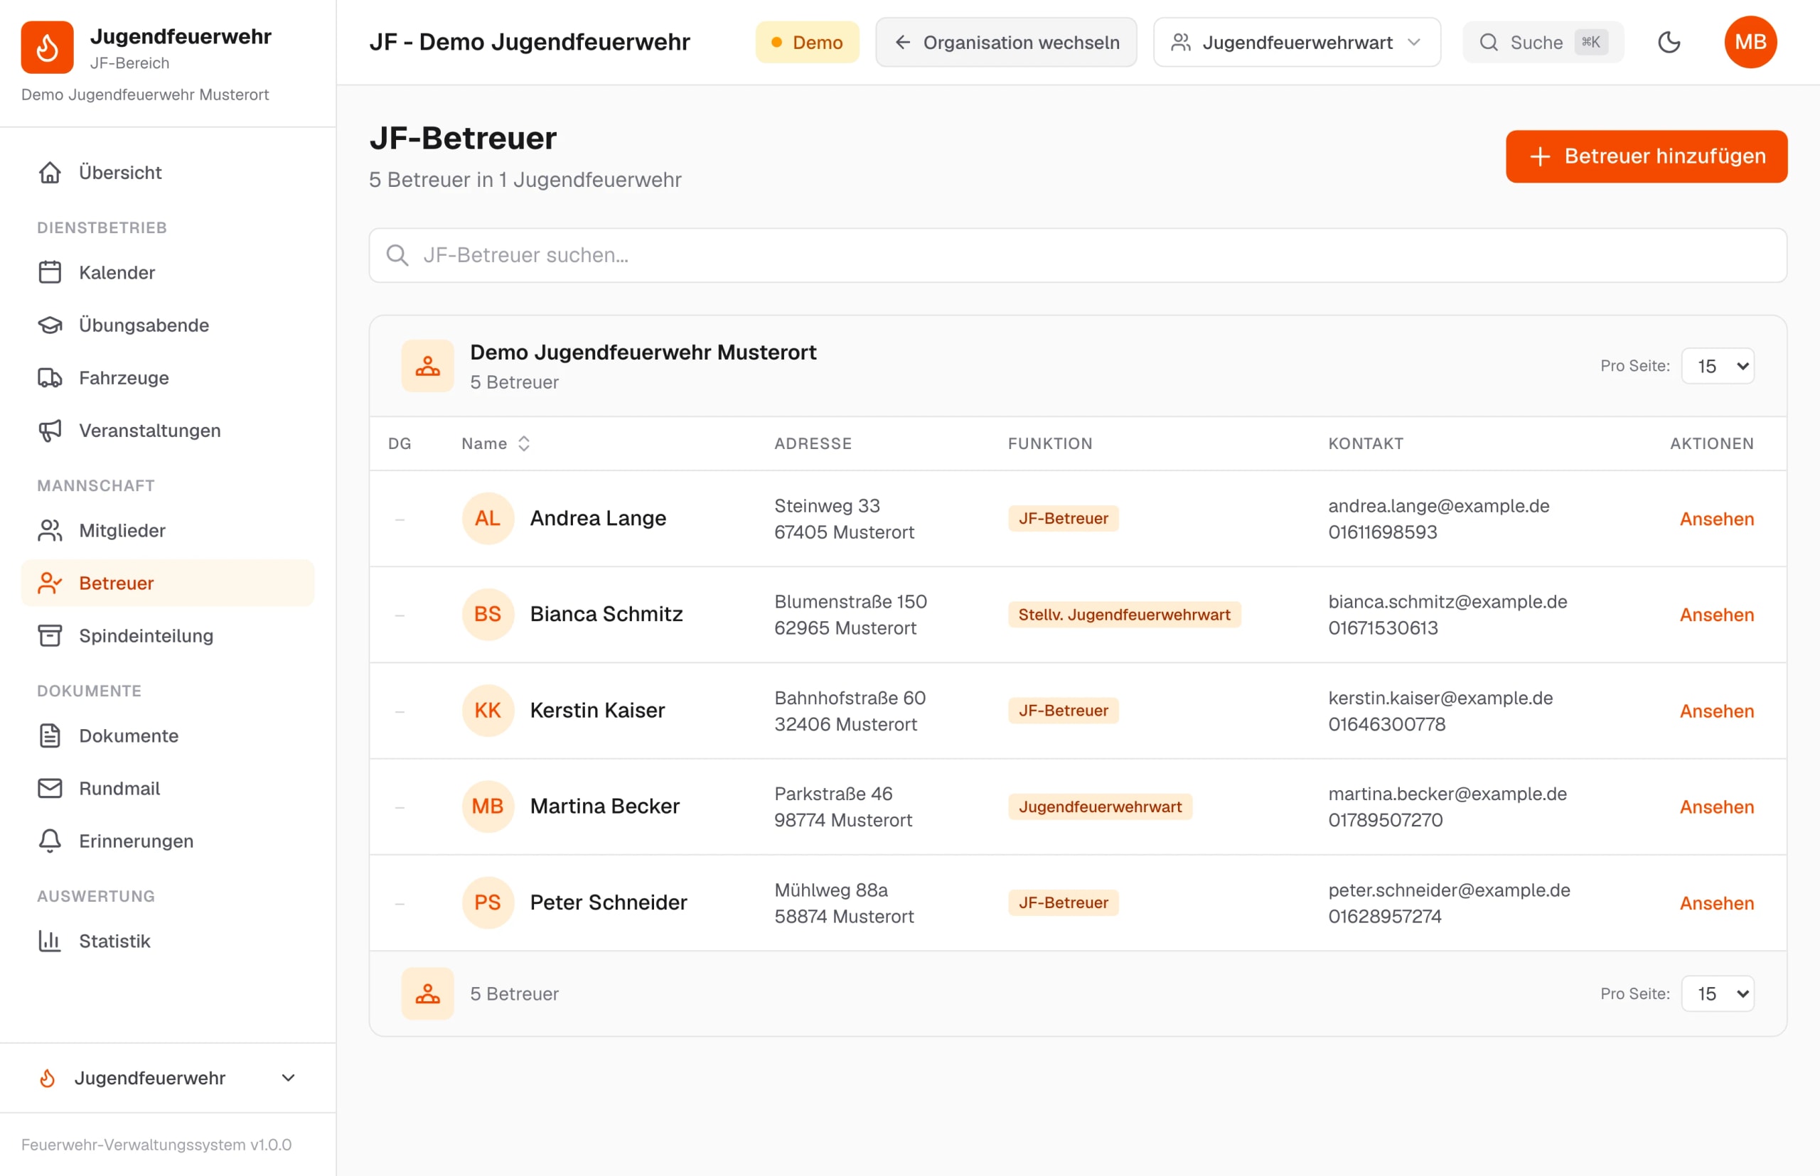Image resolution: width=1820 pixels, height=1176 pixels.
Task: Expand the Jugendfeuerwehrwart role dropdown
Action: coord(1297,43)
